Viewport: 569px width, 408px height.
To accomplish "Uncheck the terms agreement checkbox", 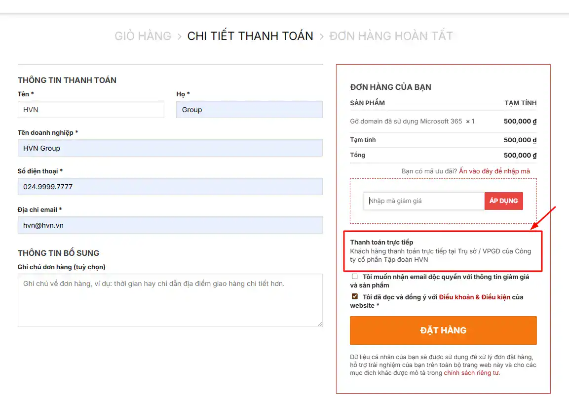I will [355, 297].
